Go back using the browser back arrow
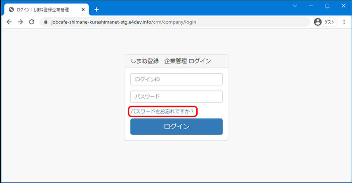This screenshot has width=352, height=183. [9, 22]
